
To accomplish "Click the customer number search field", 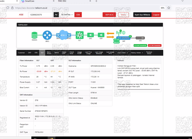I will (40, 15).
